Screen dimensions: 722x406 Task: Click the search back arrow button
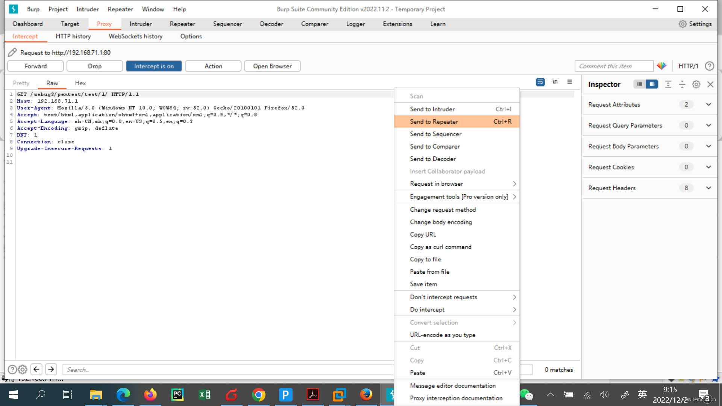pos(36,370)
